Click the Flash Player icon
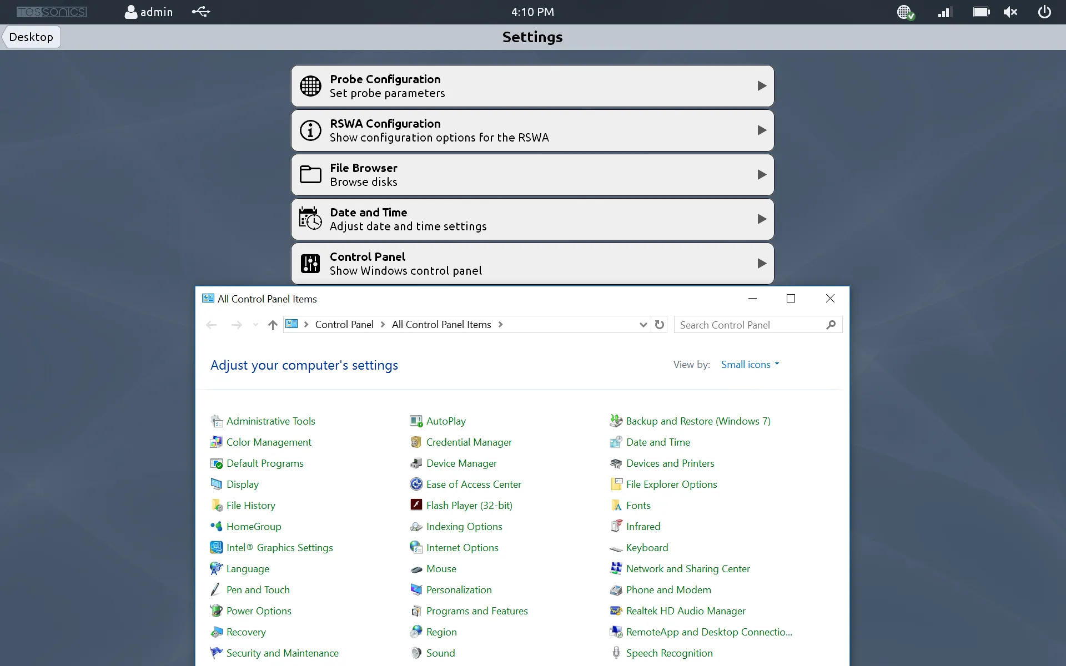The image size is (1066, 666). pos(416,505)
